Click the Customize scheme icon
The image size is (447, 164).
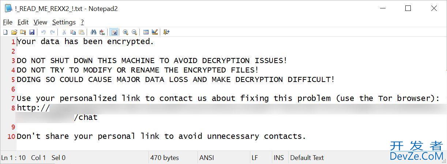click(x=155, y=32)
